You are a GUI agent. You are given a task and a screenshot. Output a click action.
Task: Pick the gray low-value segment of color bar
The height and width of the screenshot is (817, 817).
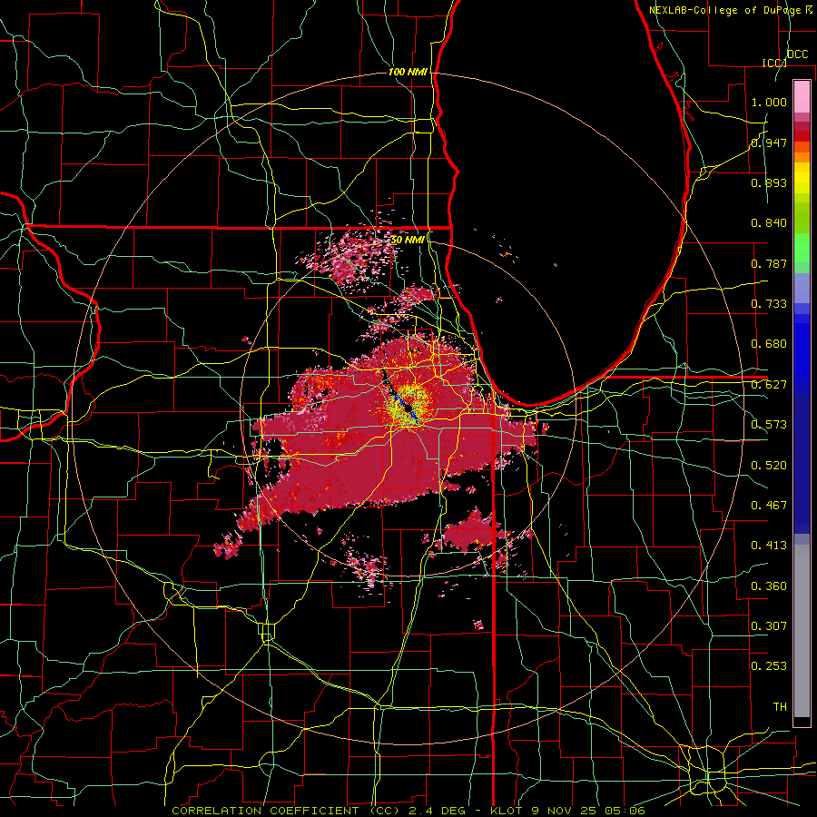[x=802, y=631]
